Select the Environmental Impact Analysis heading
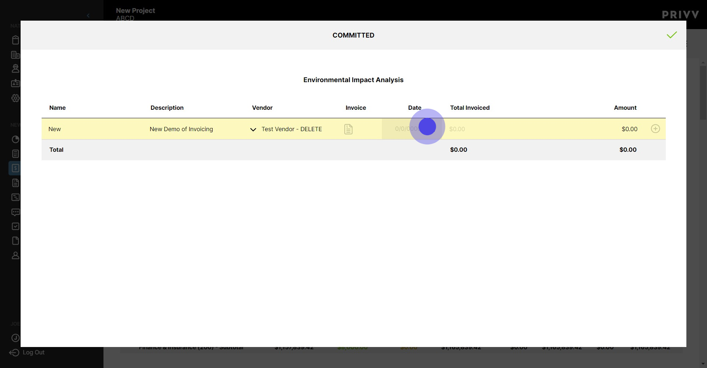 pos(353,80)
